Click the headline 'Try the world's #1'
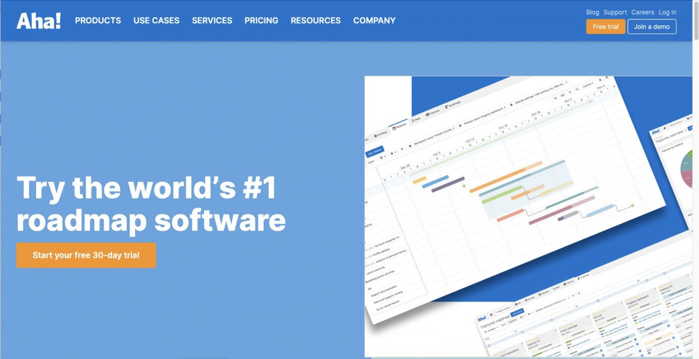 [x=146, y=188]
